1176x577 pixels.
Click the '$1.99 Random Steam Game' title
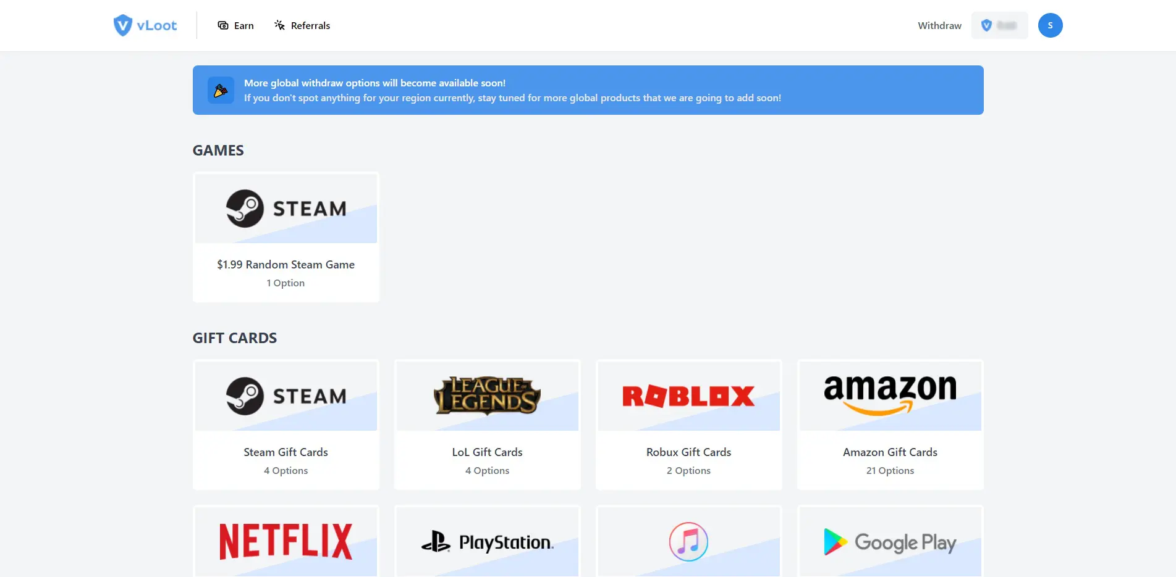click(286, 265)
